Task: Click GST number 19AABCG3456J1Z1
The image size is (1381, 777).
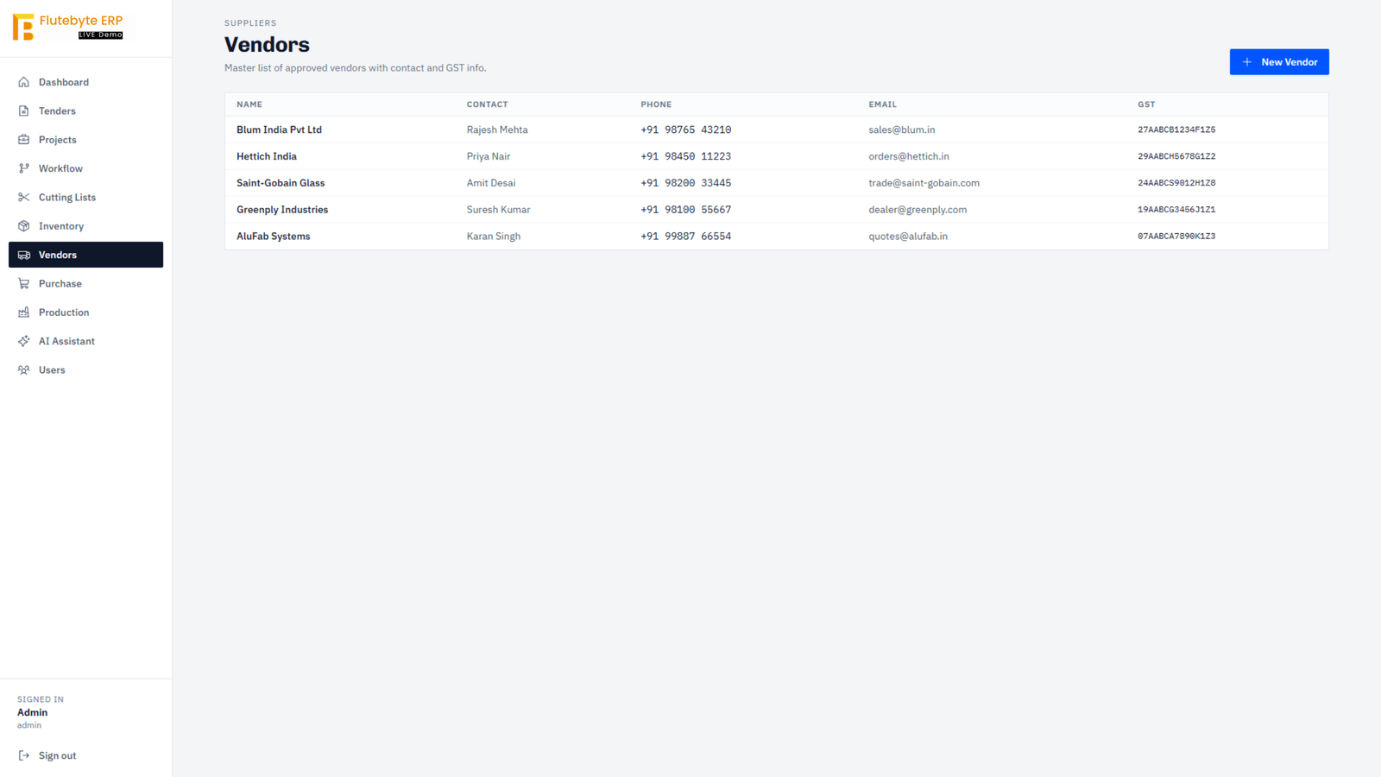Action: pos(1176,210)
